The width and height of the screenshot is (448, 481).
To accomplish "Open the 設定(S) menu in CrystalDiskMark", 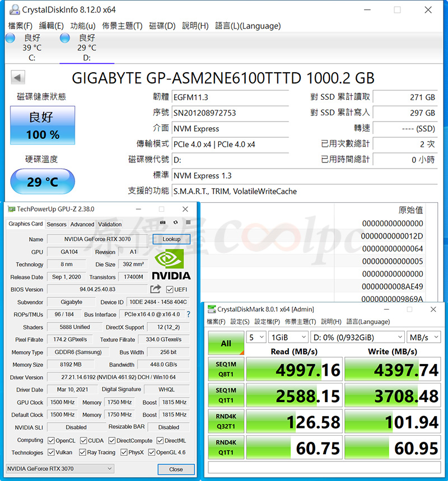I will point(240,321).
